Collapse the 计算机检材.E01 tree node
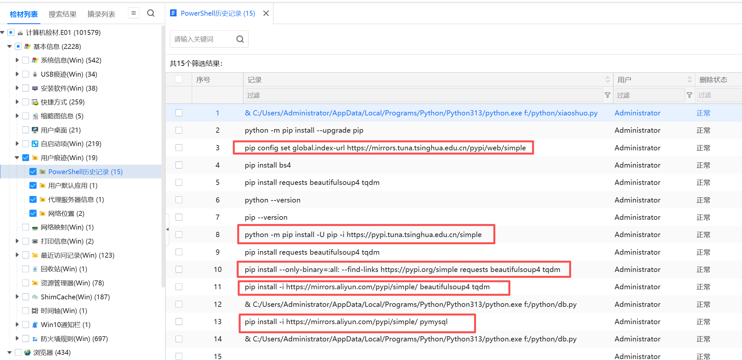Viewport: 742px width, 360px height. 2,33
